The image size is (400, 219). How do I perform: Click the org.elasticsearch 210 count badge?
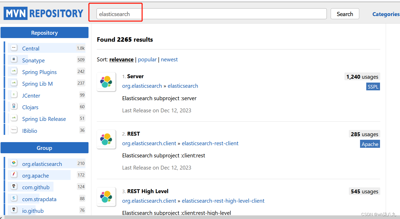[81, 163]
